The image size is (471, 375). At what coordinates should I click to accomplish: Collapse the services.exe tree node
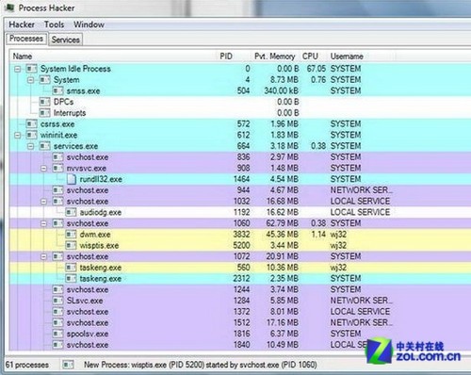pyautogui.click(x=30, y=146)
